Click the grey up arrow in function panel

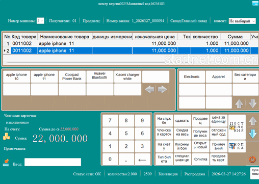(253, 121)
